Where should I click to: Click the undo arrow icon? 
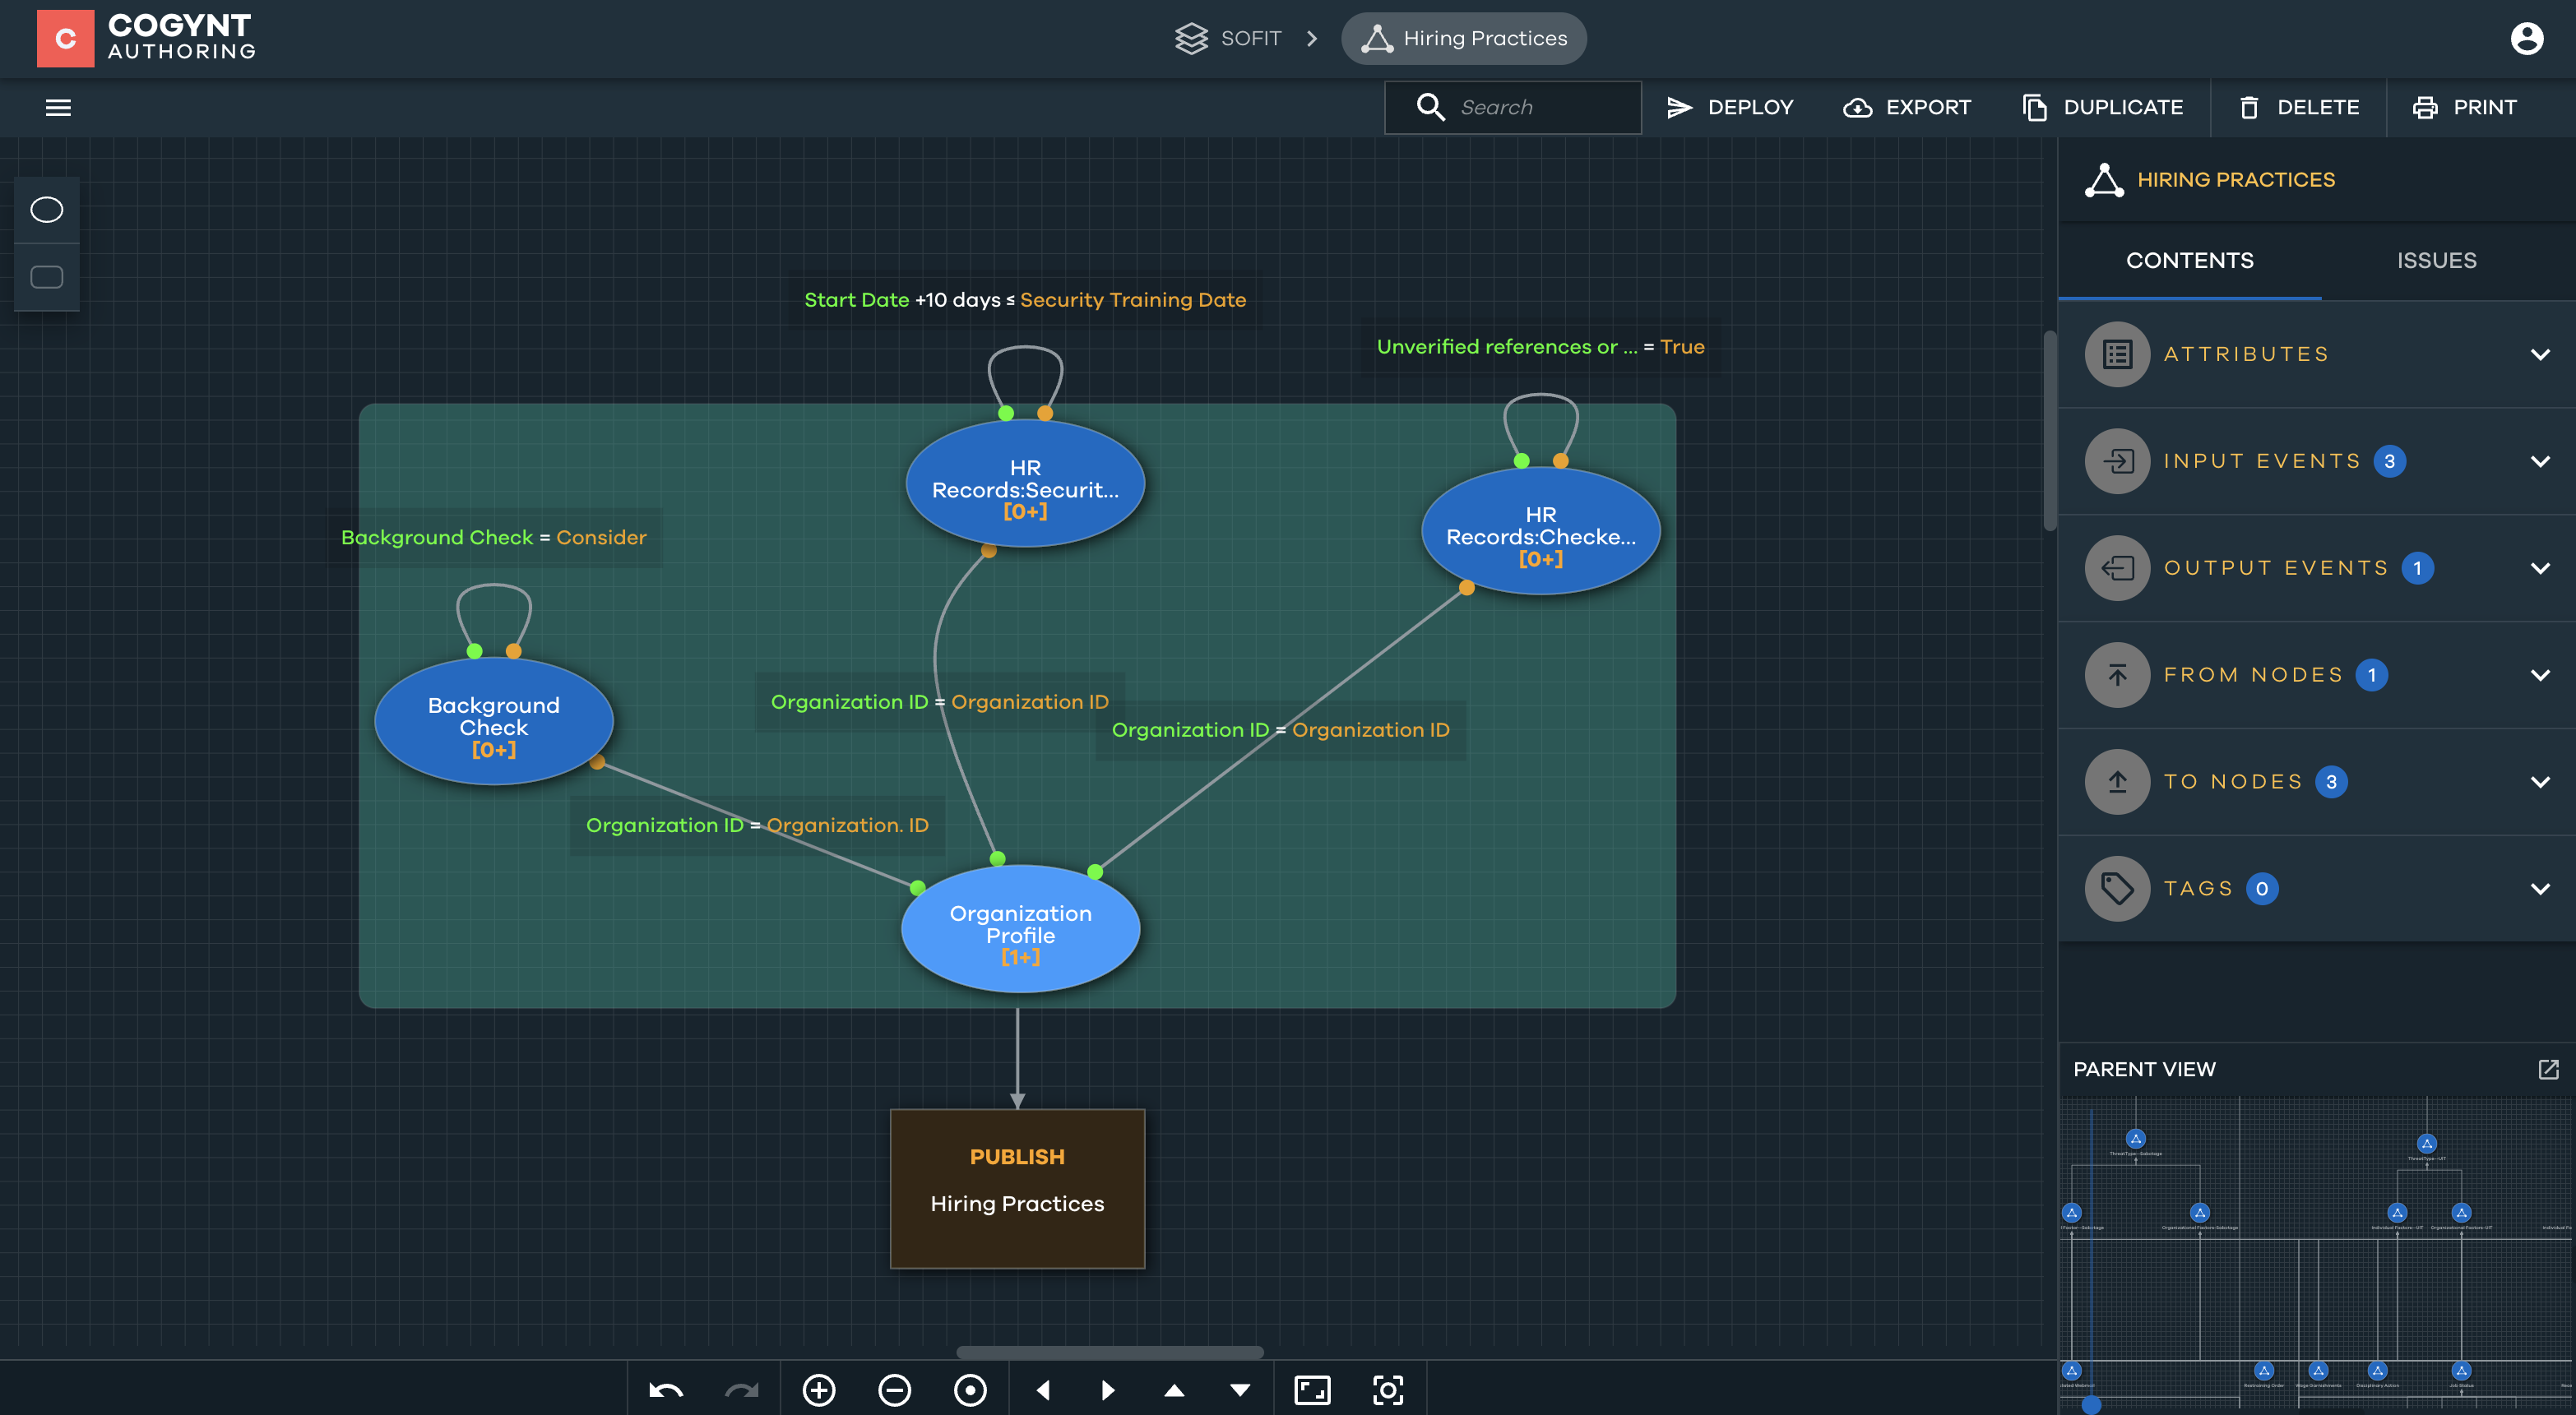[666, 1390]
